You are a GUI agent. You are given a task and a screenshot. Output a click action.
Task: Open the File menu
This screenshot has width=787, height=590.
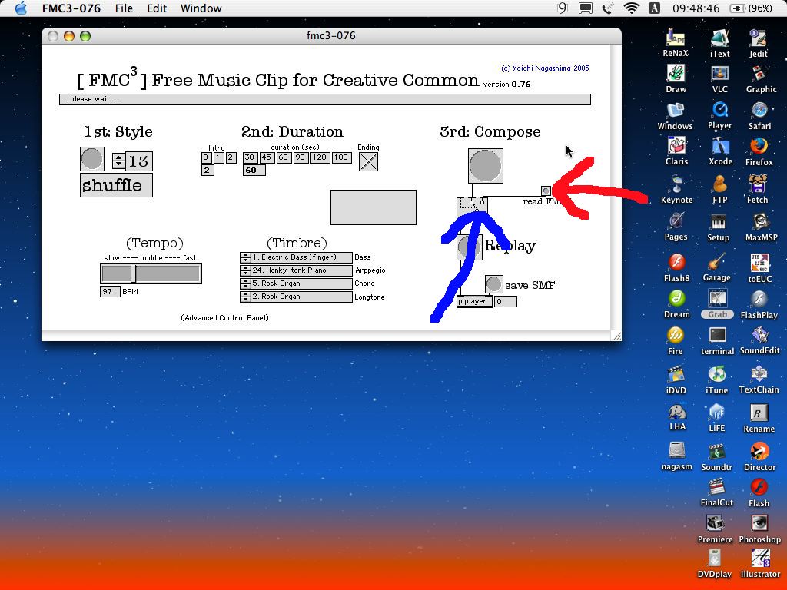click(x=124, y=8)
